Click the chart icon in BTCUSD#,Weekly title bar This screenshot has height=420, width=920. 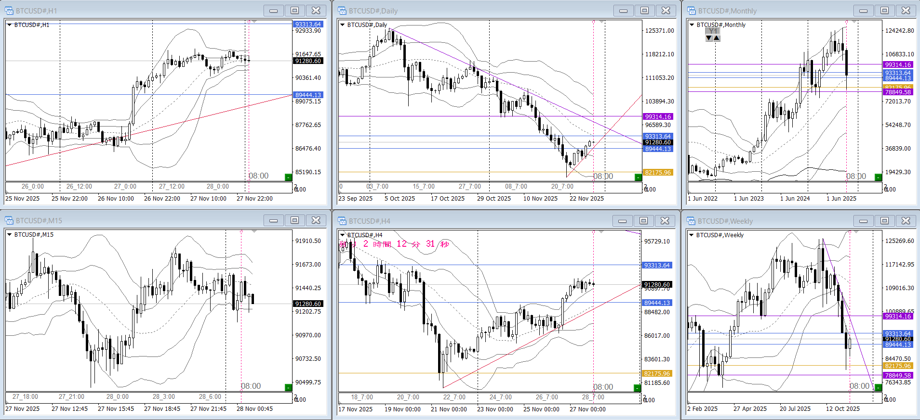click(x=691, y=221)
